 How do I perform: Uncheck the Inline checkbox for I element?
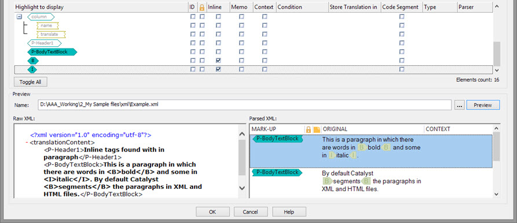click(218, 69)
